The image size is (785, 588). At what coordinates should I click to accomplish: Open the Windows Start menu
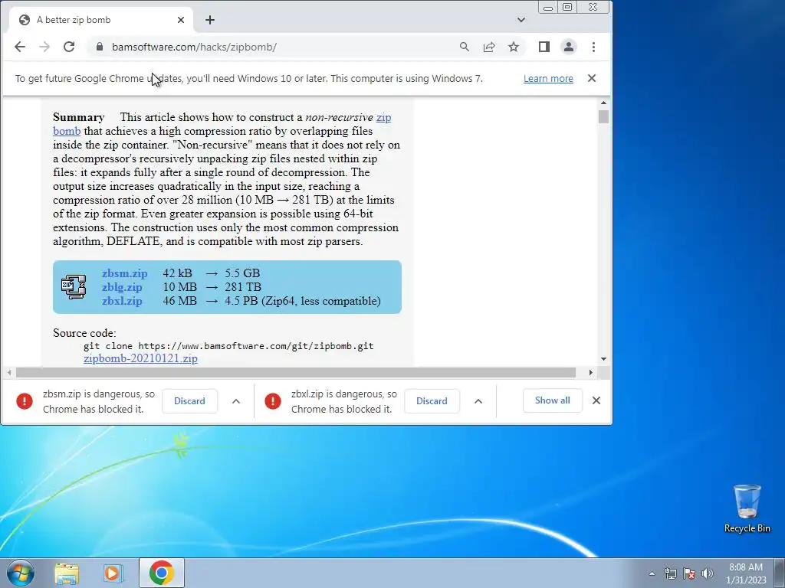pos(20,573)
